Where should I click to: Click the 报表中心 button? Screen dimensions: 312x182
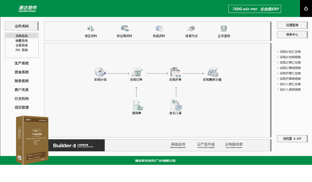tap(292, 34)
